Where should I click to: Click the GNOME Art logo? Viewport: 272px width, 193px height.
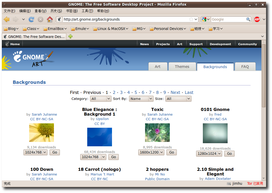click(33, 59)
